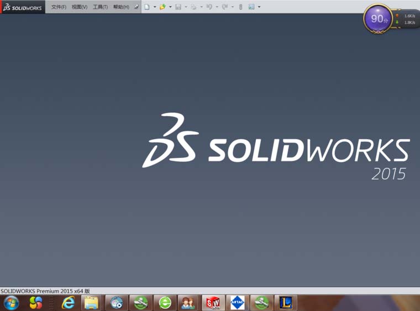Click the first green satellite-dish taskbar icon
Screen dimensions: 420x311
(141, 303)
